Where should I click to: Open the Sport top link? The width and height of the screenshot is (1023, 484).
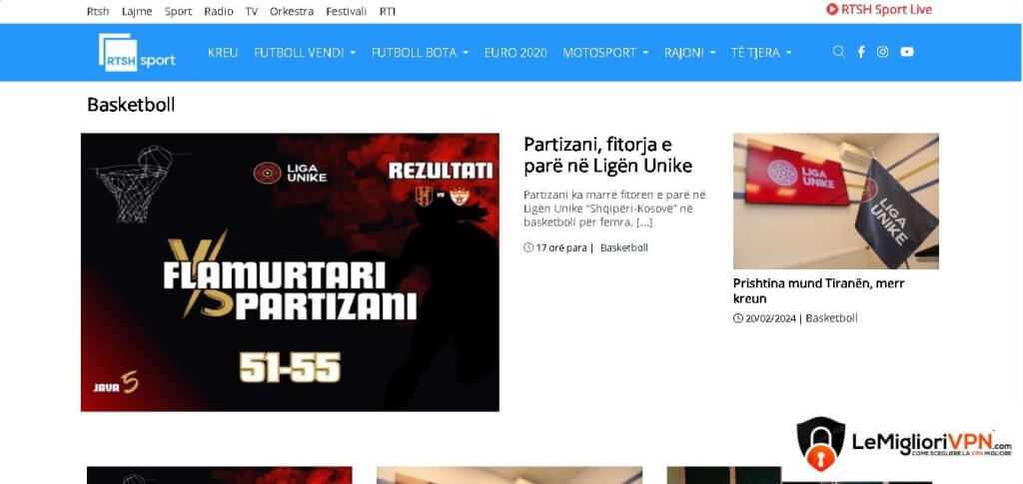pyautogui.click(x=178, y=11)
